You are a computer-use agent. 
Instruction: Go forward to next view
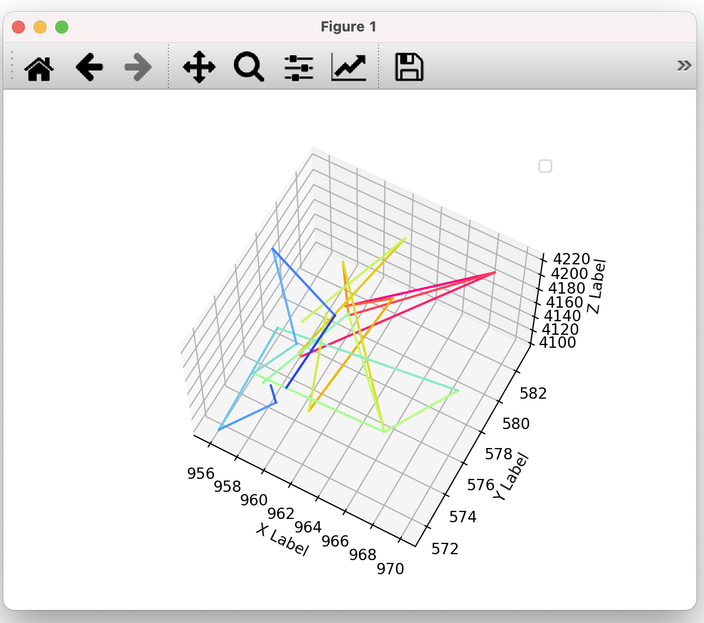(138, 67)
